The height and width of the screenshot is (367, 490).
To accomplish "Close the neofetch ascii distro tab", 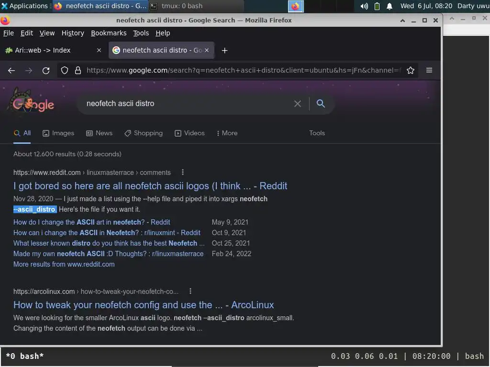I will [207, 50].
